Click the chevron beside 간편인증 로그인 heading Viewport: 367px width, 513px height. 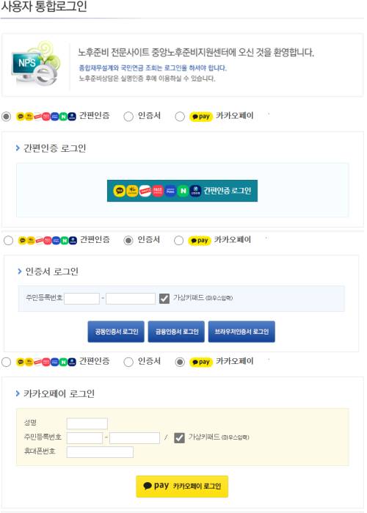pyautogui.click(x=18, y=148)
